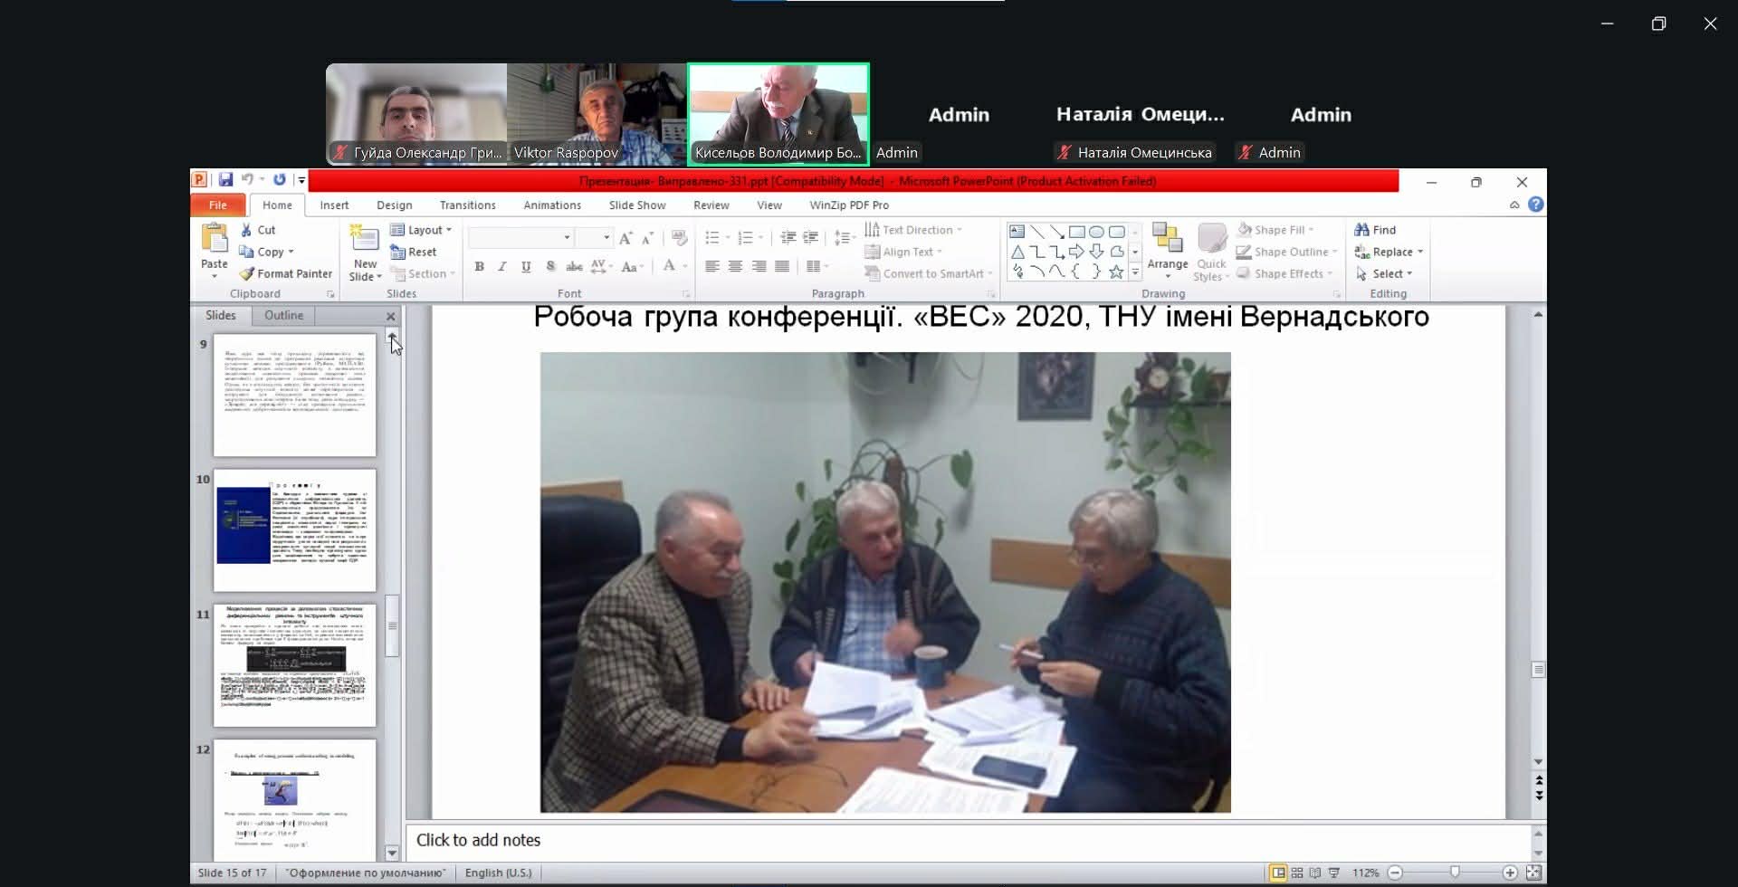Expand the Layout dropdown
Image resolution: width=1738 pixels, height=887 pixels.
421,230
